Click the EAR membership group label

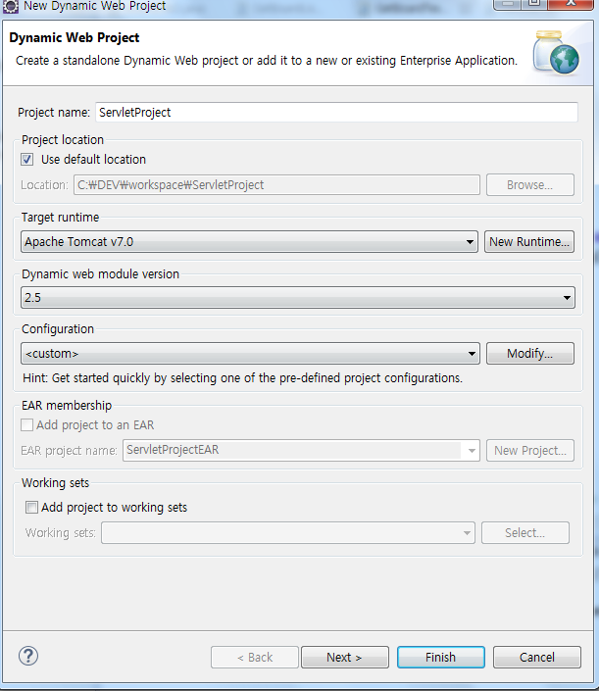pyautogui.click(x=67, y=406)
